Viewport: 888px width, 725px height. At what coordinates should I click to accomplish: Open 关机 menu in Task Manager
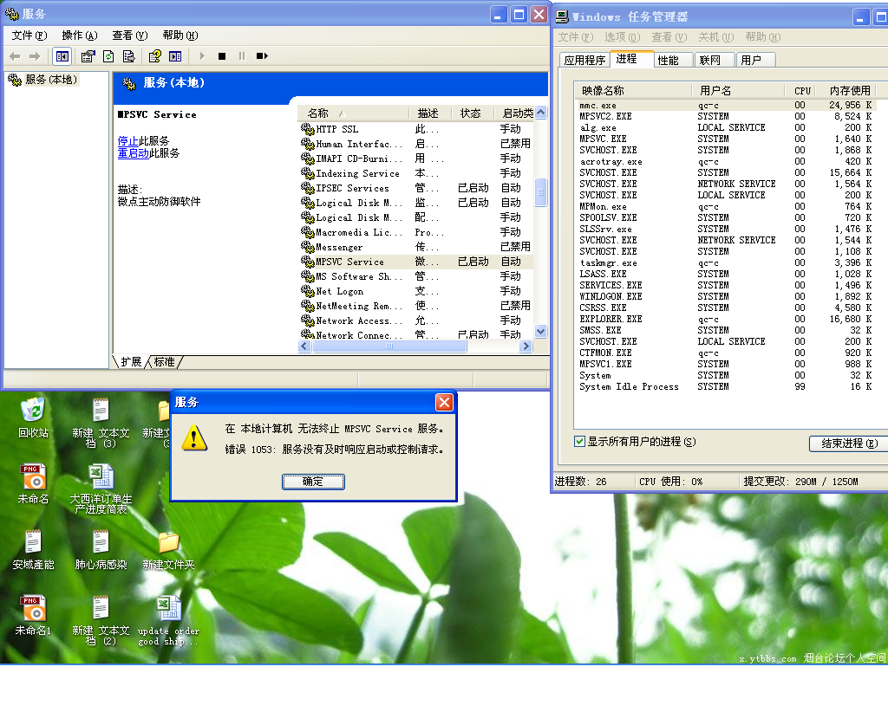715,37
